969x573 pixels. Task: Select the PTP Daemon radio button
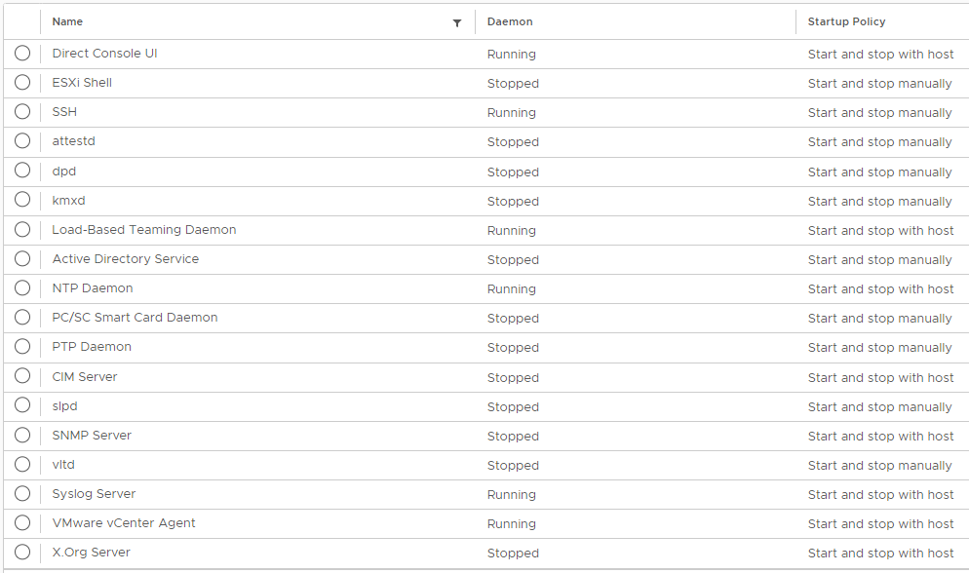[22, 346]
